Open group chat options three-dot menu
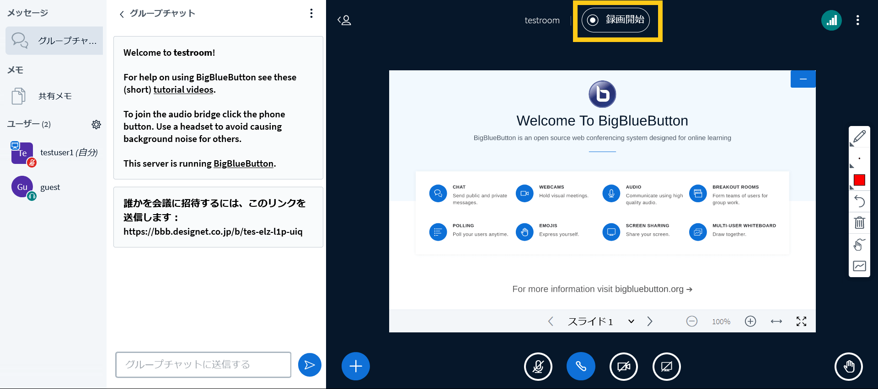This screenshot has width=878, height=389. tap(311, 13)
